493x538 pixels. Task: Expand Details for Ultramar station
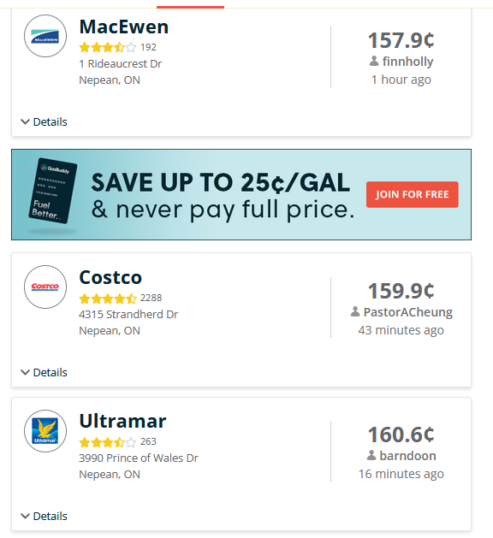click(x=44, y=516)
